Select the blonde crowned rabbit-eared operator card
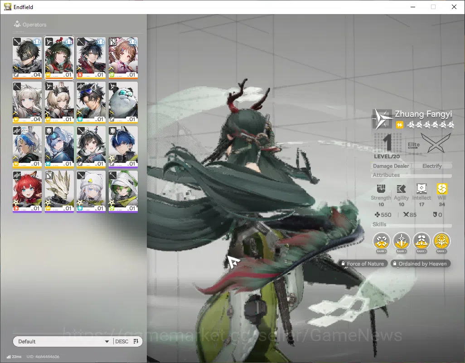 tap(59, 102)
